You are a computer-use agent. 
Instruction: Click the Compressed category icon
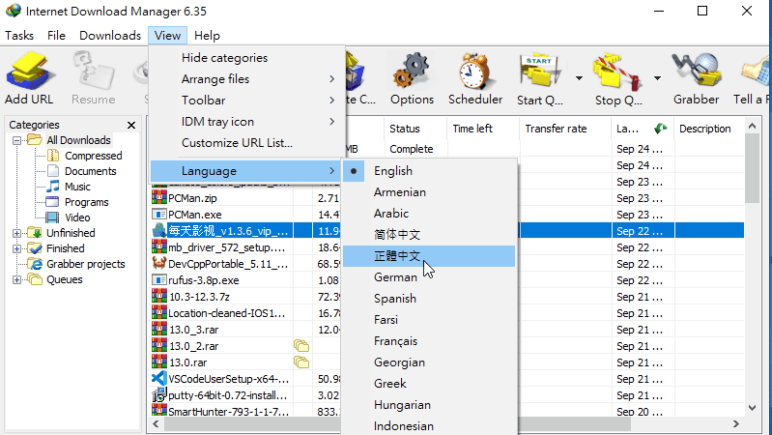tap(53, 156)
